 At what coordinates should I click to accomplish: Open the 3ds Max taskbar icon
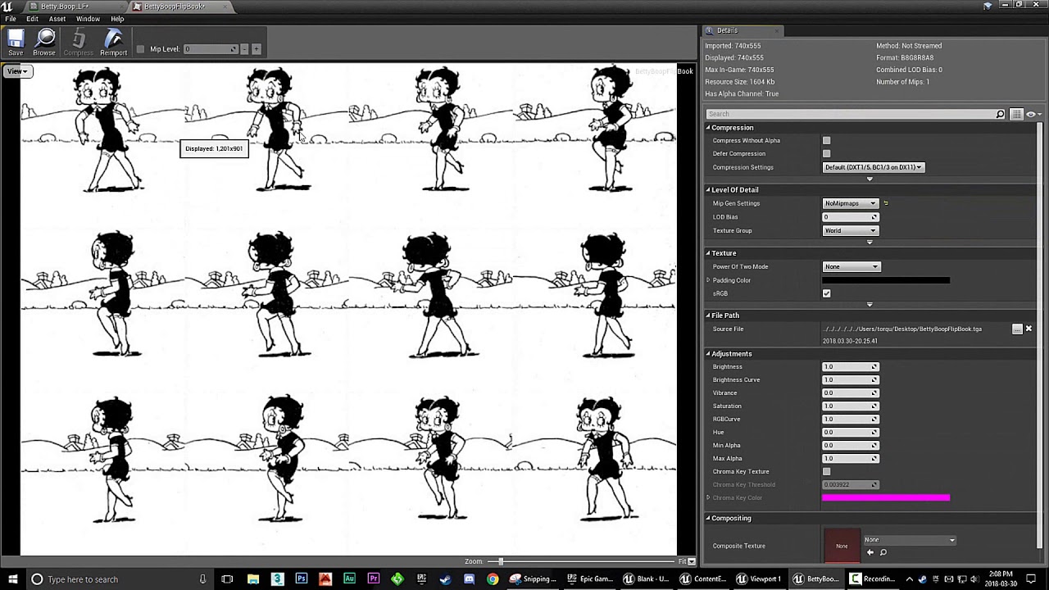point(278,579)
